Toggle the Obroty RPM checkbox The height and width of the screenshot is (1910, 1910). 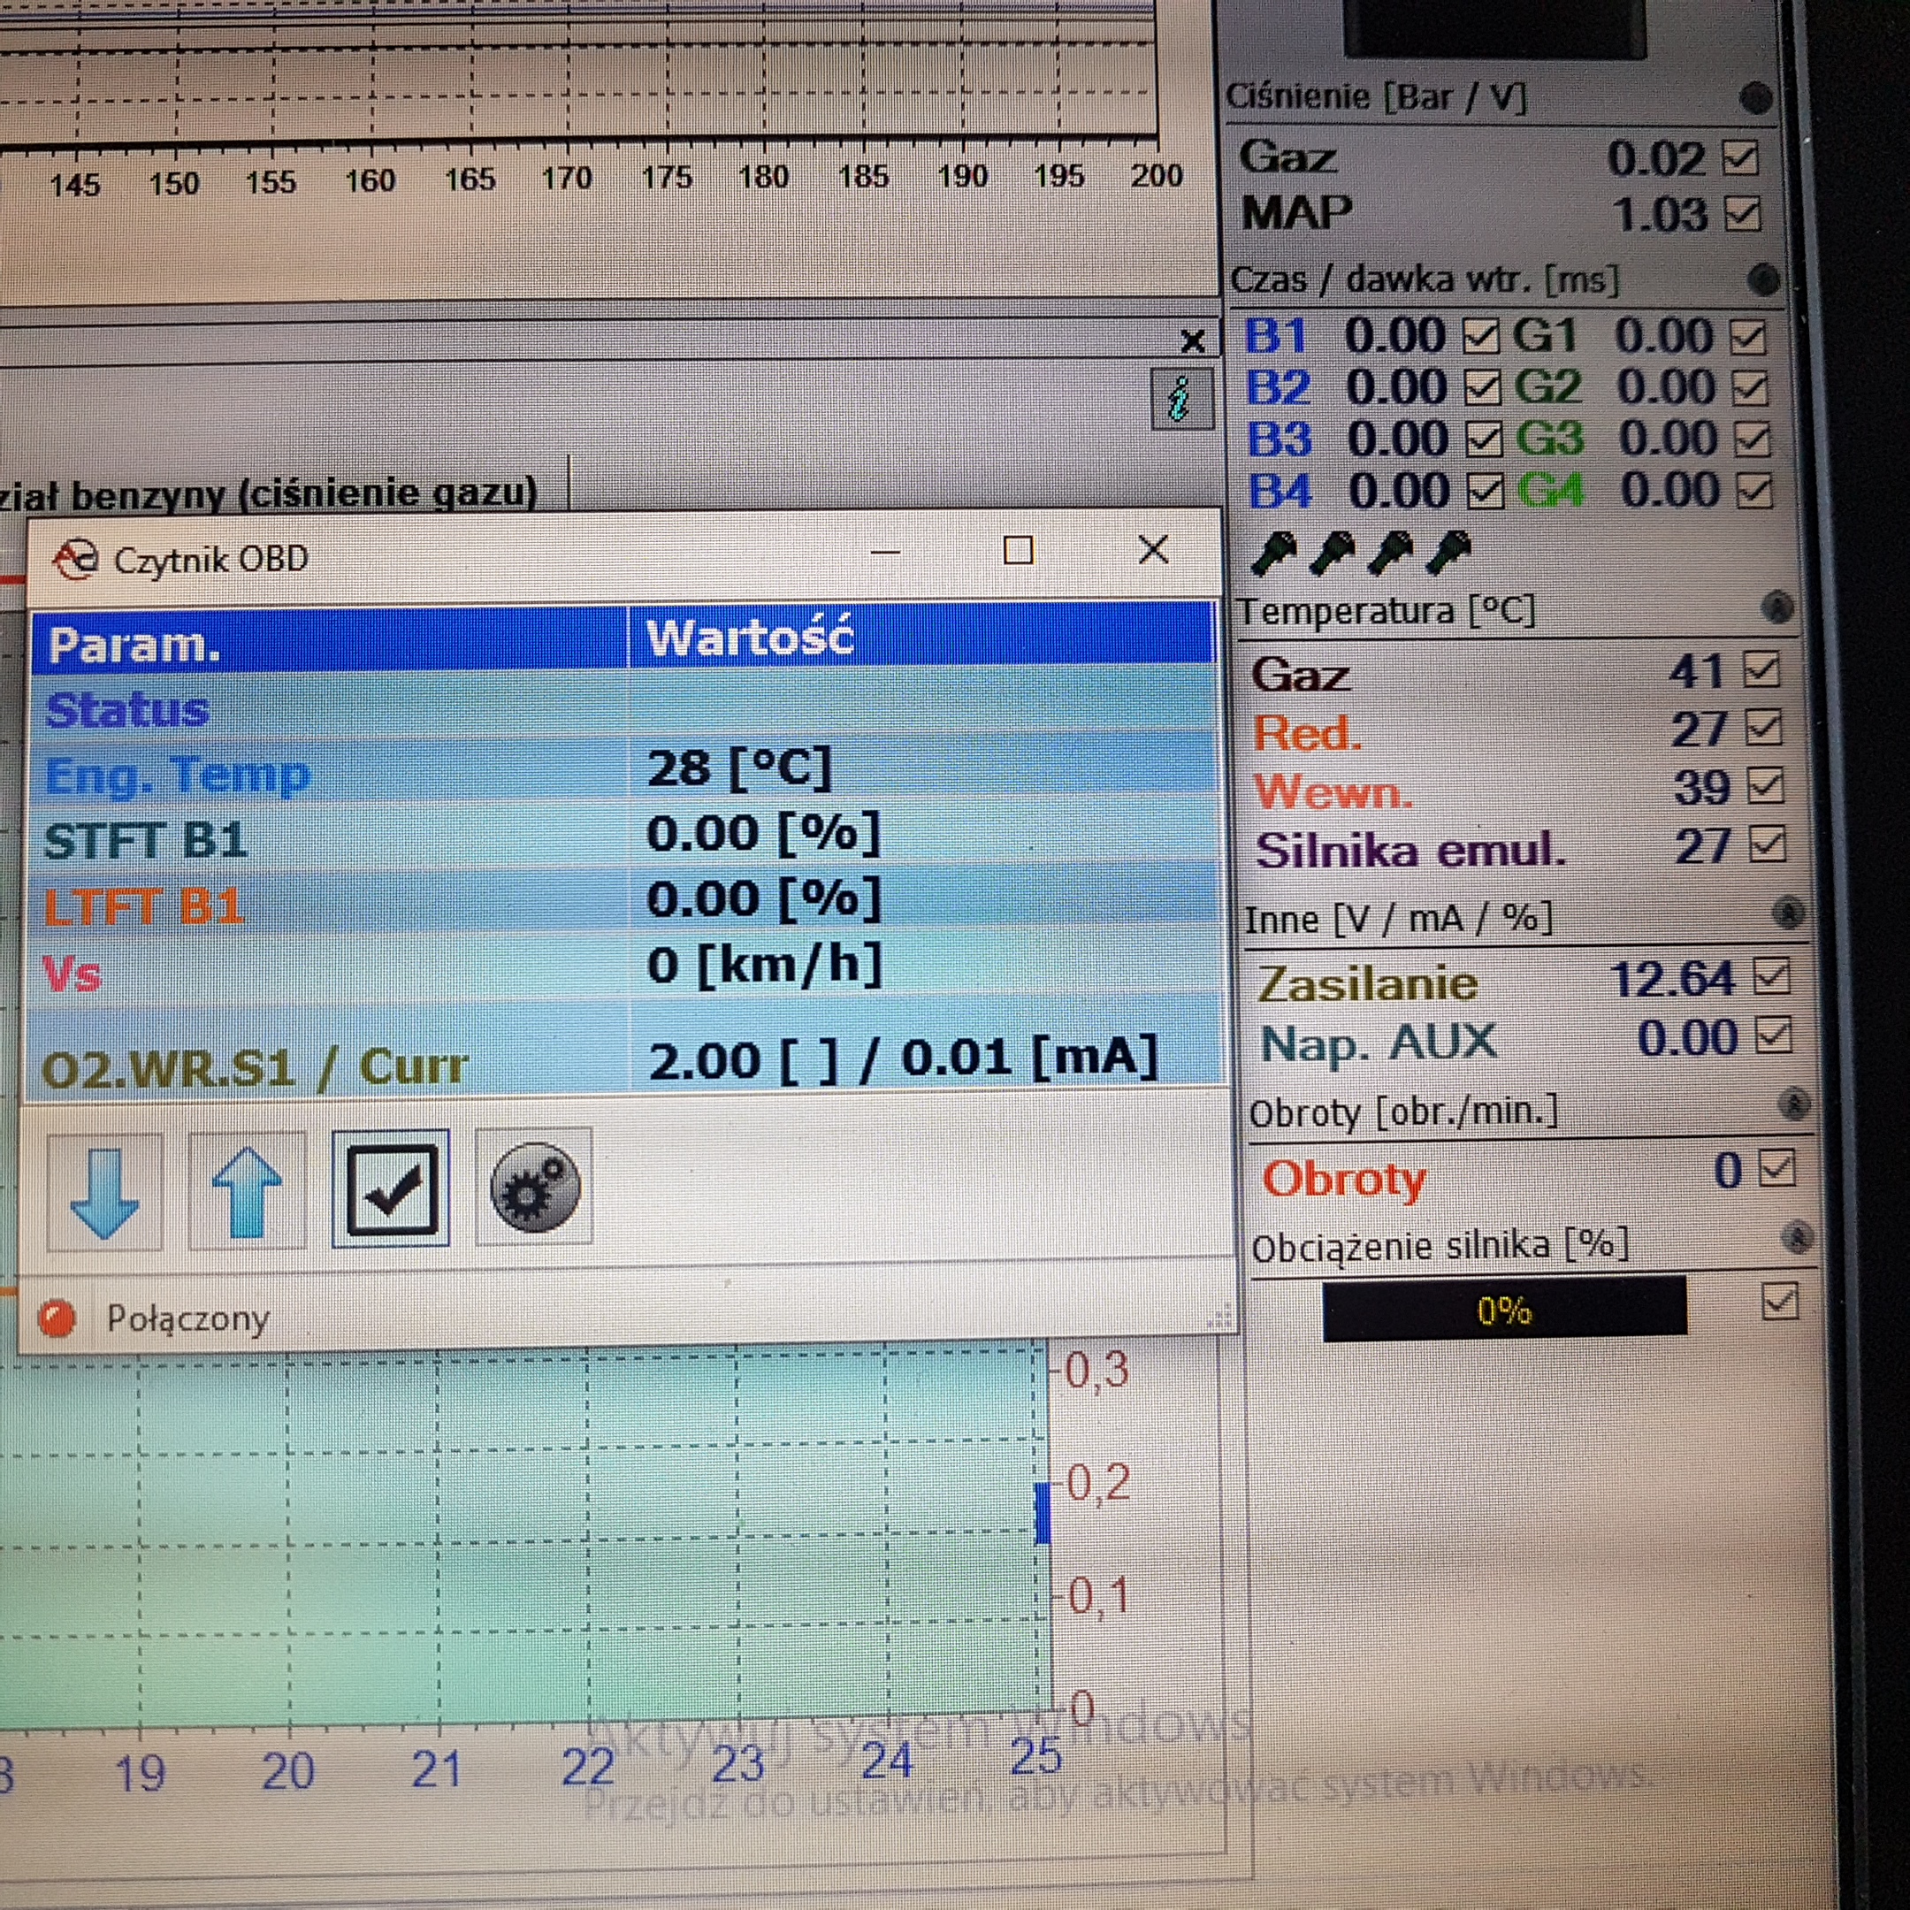tap(1776, 1170)
